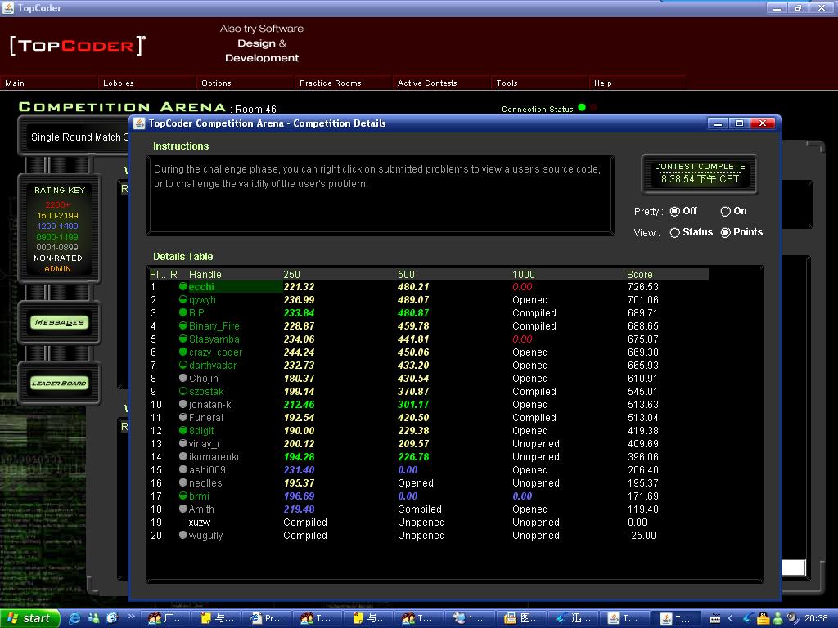Open the Active Contests menu
This screenshot has width=838, height=628.
tap(427, 83)
